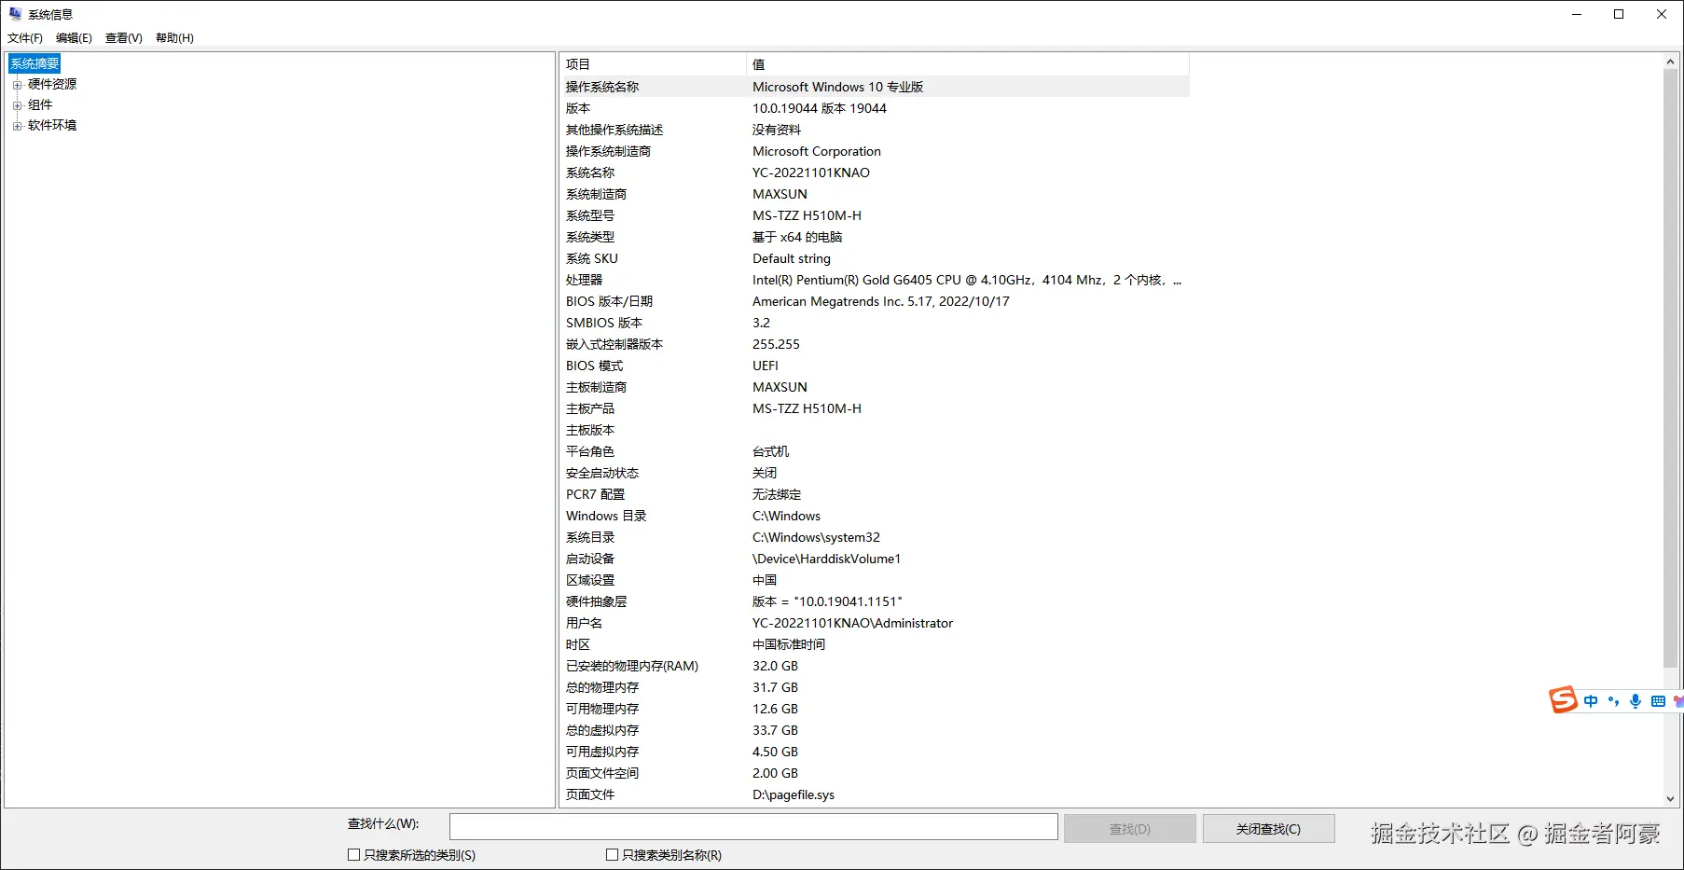Click the 硬件抽象层 version value

[827, 601]
